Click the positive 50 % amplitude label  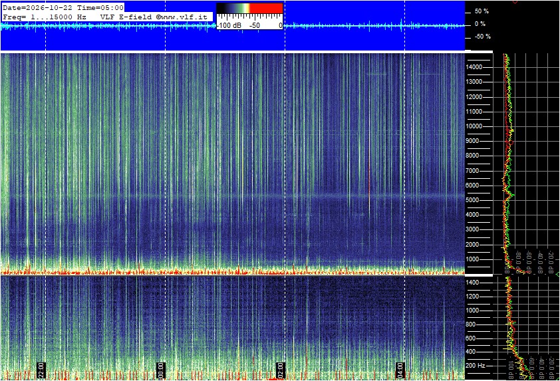pyautogui.click(x=482, y=11)
